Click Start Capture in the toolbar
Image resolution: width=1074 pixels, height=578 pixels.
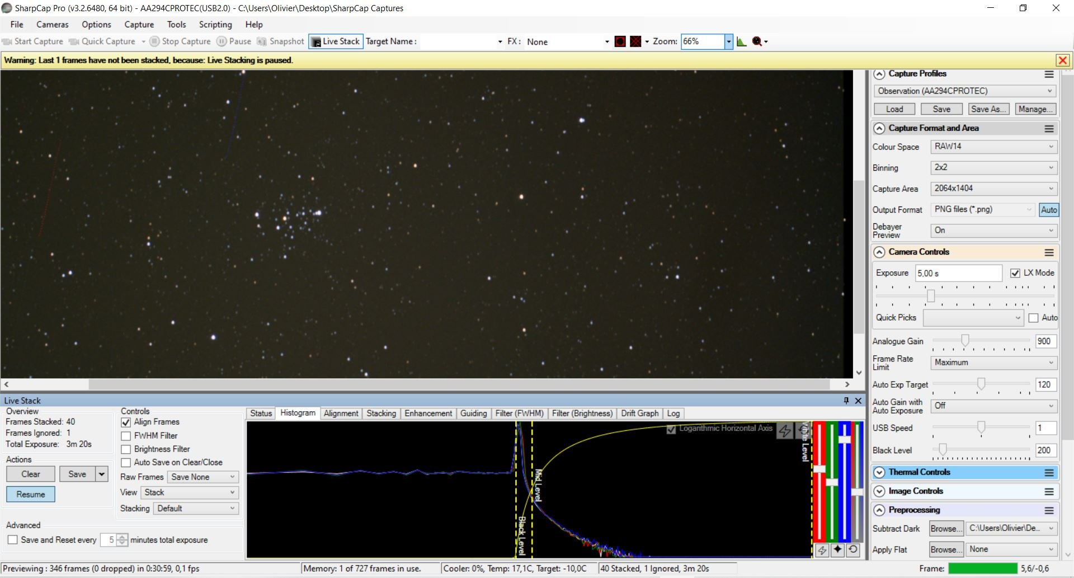click(x=32, y=41)
